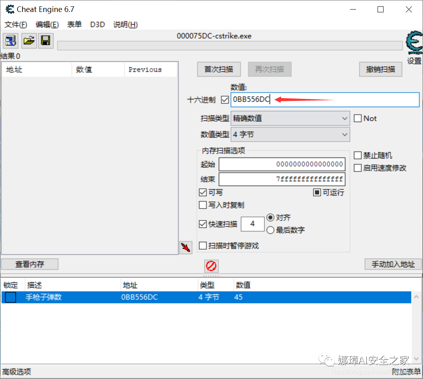
Task: Click the 描述 column header in address table
Action: (73, 285)
